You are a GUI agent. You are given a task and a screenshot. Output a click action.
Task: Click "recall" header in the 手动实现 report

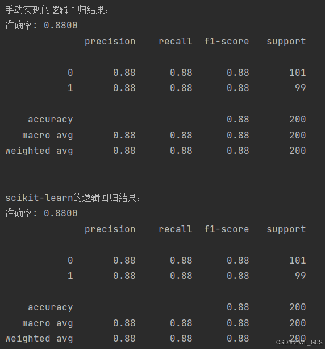[x=175, y=42]
